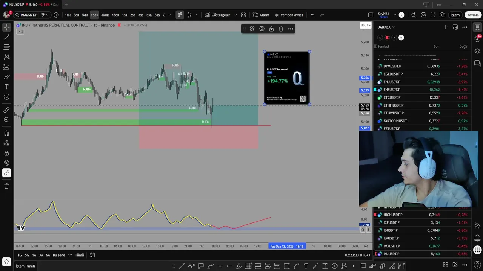Click the Yayınla publish button
The width and height of the screenshot is (483, 271).
tap(473, 15)
